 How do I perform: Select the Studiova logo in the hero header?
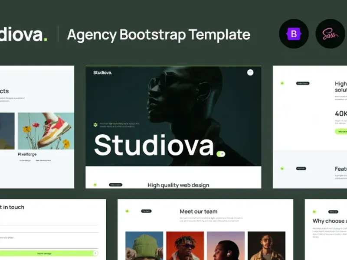click(102, 73)
